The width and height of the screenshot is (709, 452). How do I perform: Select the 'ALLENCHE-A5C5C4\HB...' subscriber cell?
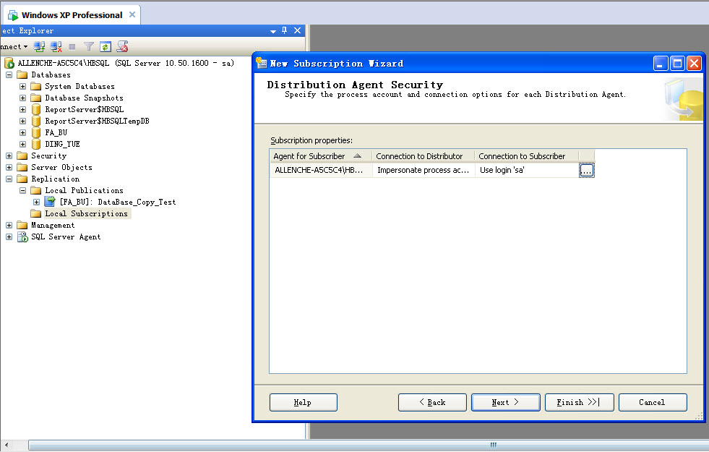coord(321,170)
